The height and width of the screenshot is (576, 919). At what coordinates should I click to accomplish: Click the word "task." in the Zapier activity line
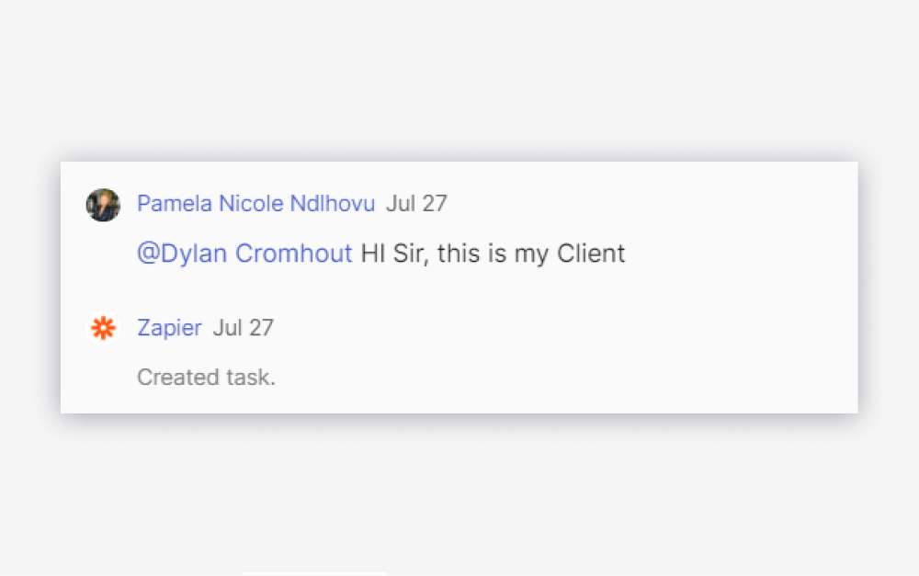pyautogui.click(x=251, y=378)
